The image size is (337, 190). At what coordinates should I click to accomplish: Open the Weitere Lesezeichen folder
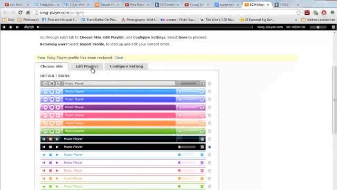coord(318,20)
